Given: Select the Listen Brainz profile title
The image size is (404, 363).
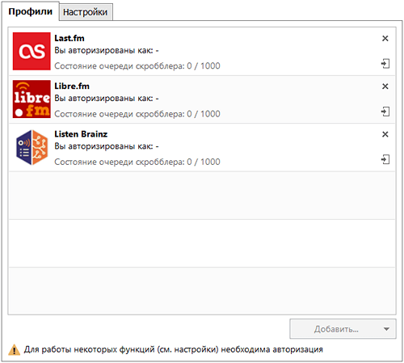Looking at the screenshot, I should coord(81,134).
